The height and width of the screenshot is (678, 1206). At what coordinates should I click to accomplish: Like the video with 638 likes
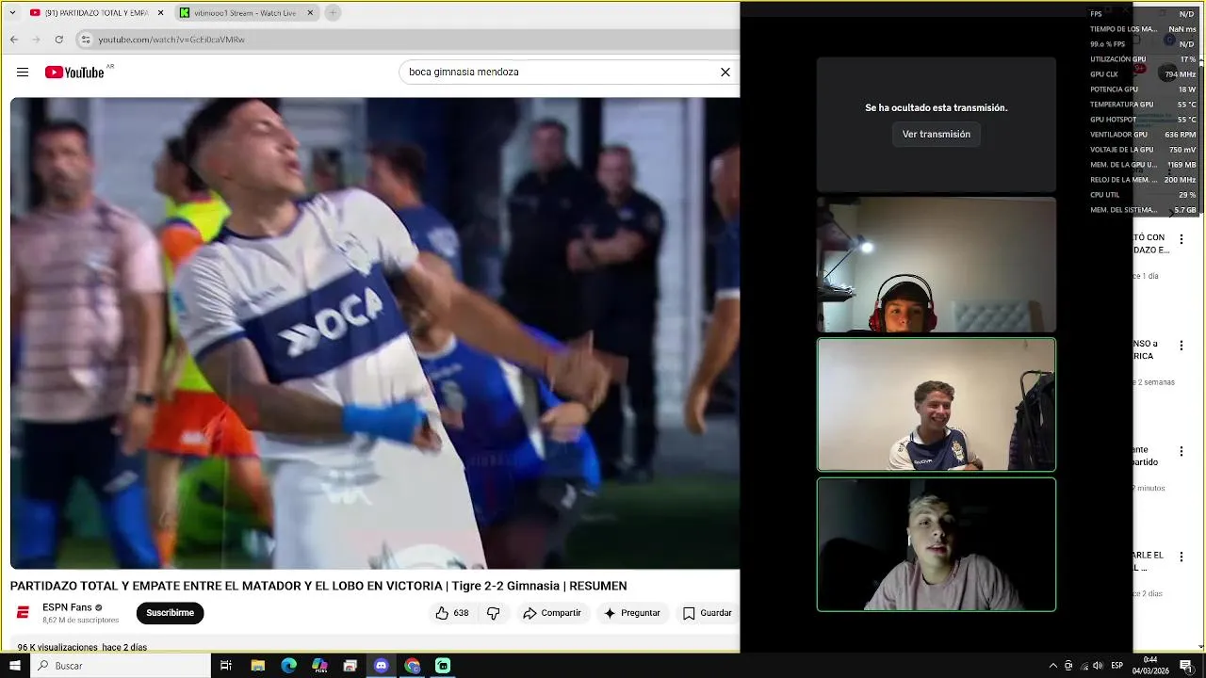(x=452, y=613)
